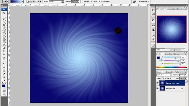The image size is (189, 106).
Task: Select the Notes tool
Action: click(x=4, y=71)
